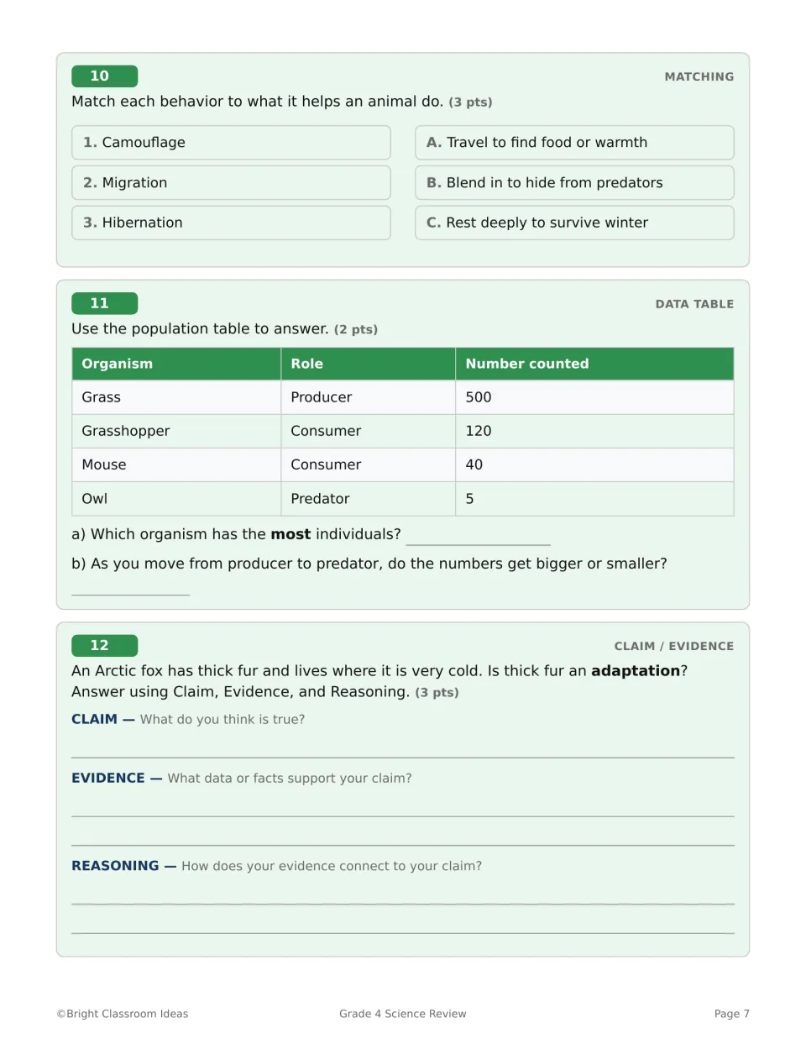Click the first REASONING answer line
The height and width of the screenshot is (1044, 806).
coord(403,894)
